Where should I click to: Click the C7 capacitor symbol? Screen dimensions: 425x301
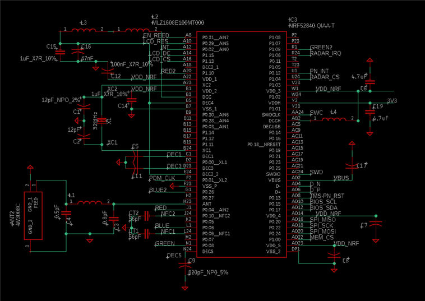pos(376,224)
